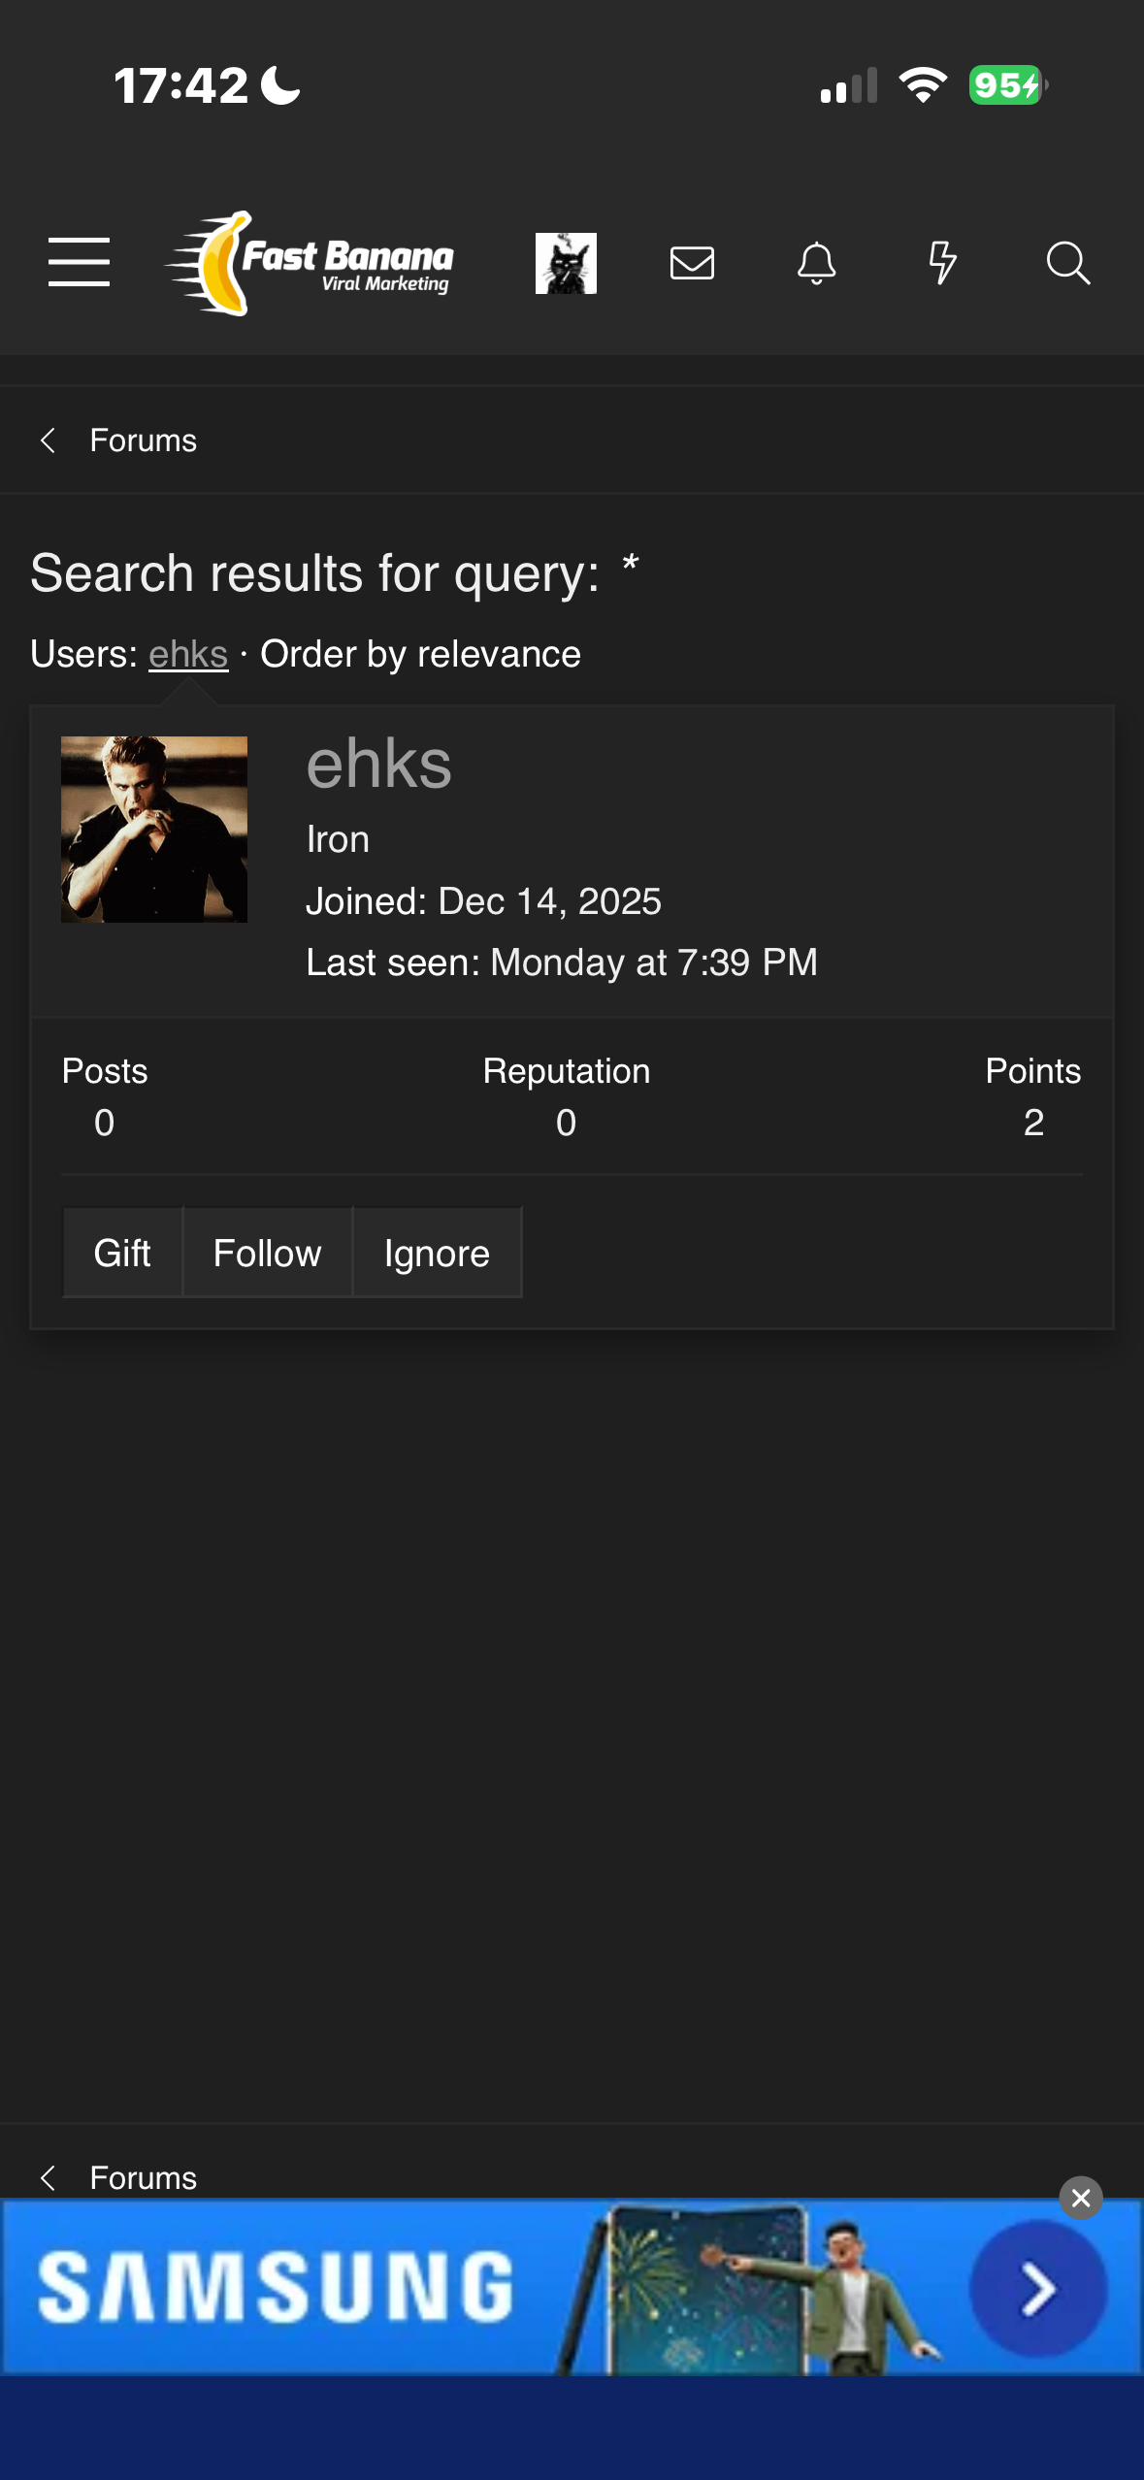The image size is (1144, 2480).
Task: Open the search magnifier icon
Action: (x=1067, y=263)
